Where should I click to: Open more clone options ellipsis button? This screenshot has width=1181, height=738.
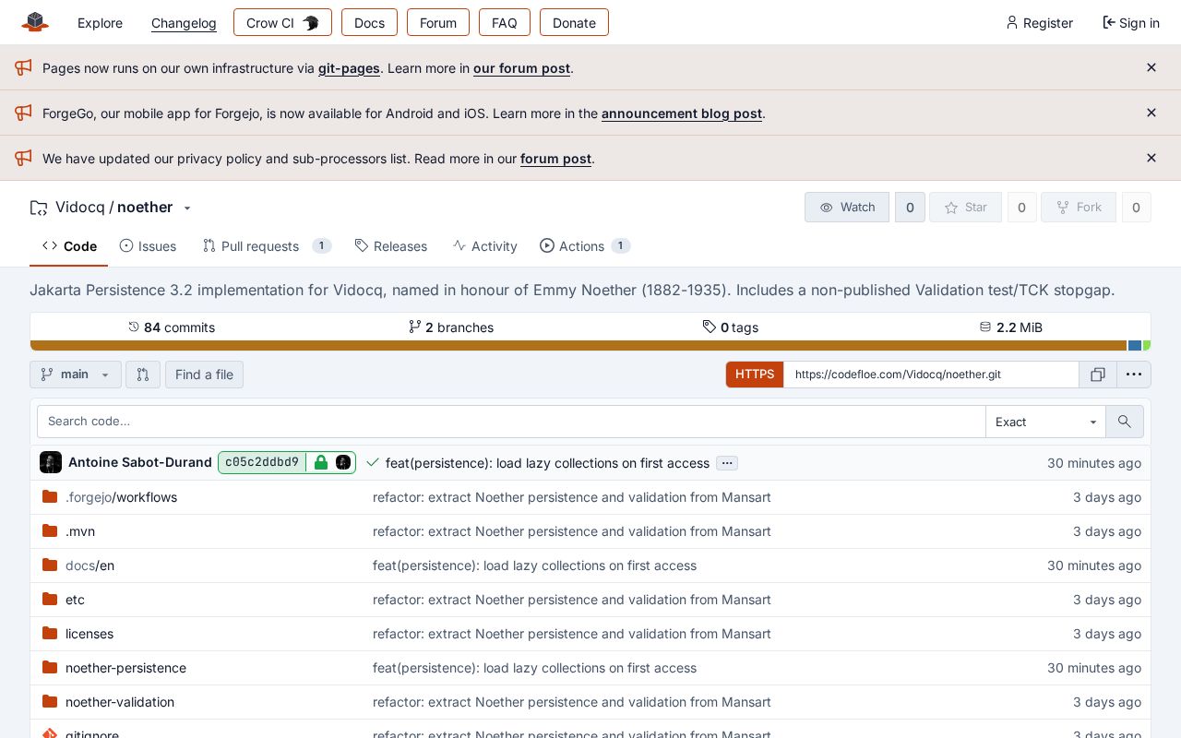pos(1134,375)
